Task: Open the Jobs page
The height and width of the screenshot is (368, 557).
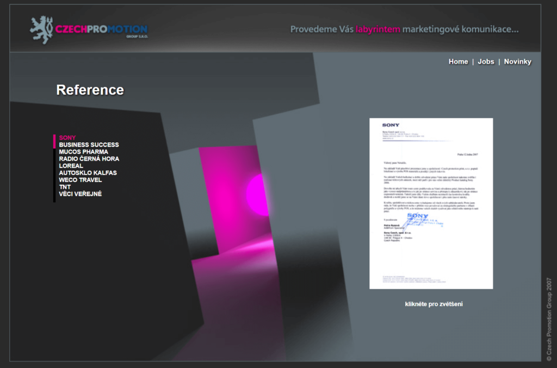Action: pyautogui.click(x=486, y=62)
